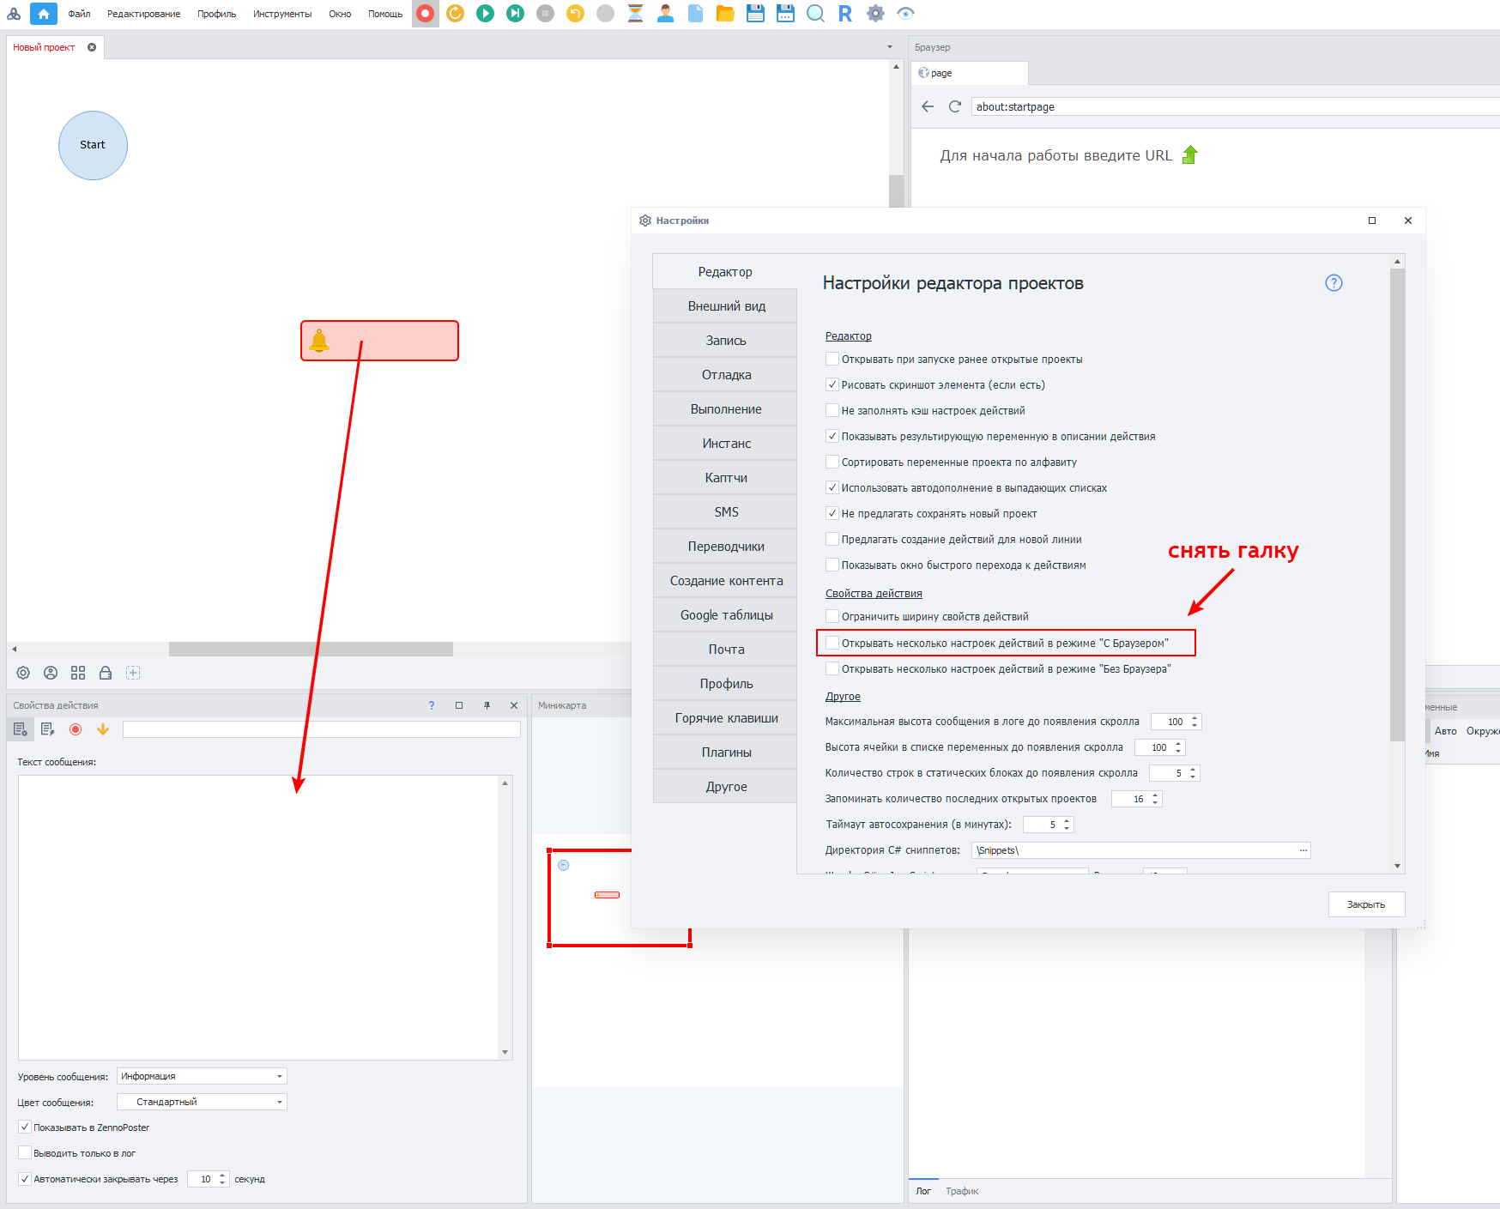
Task: Click settings dialog vertical scrollbar
Action: point(1398,505)
